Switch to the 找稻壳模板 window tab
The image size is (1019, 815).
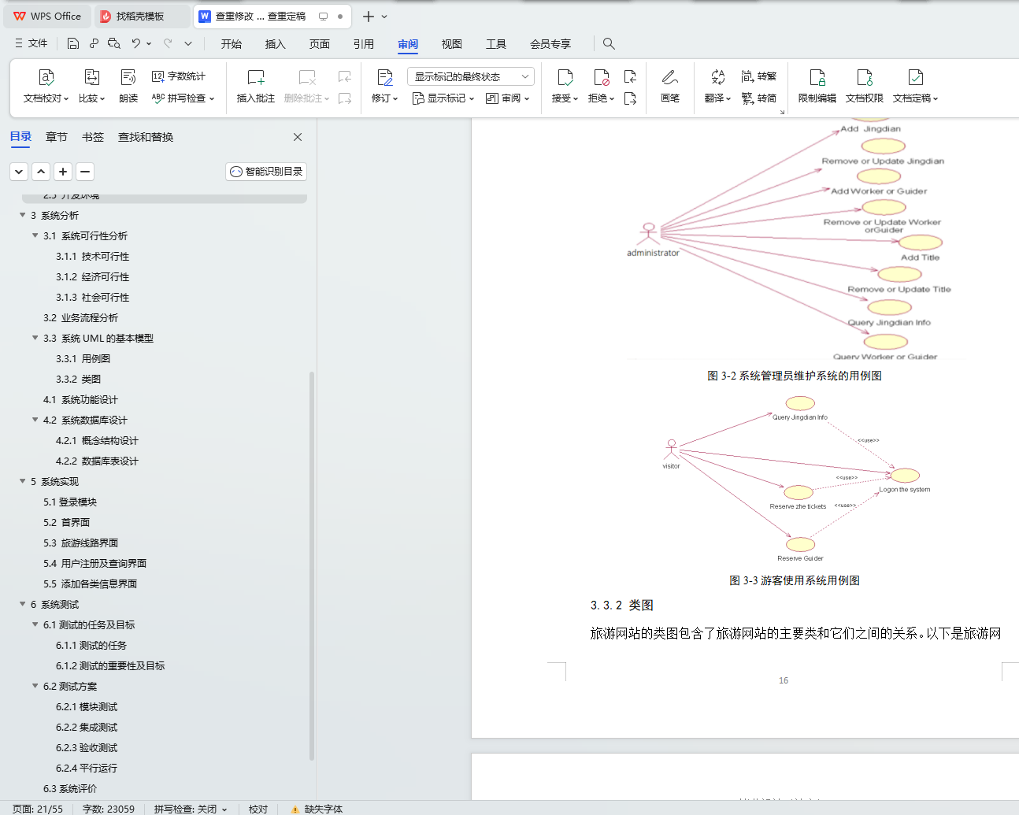(x=141, y=17)
